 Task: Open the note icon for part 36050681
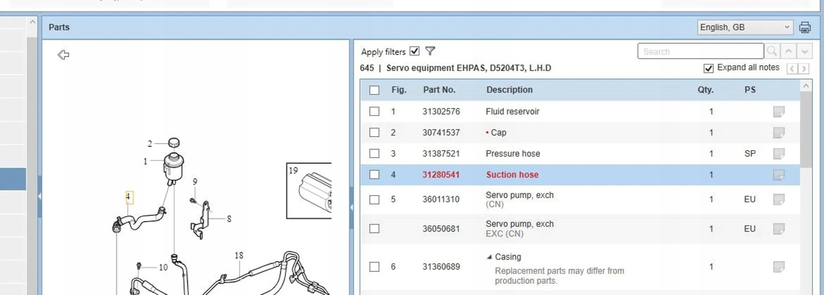779,229
